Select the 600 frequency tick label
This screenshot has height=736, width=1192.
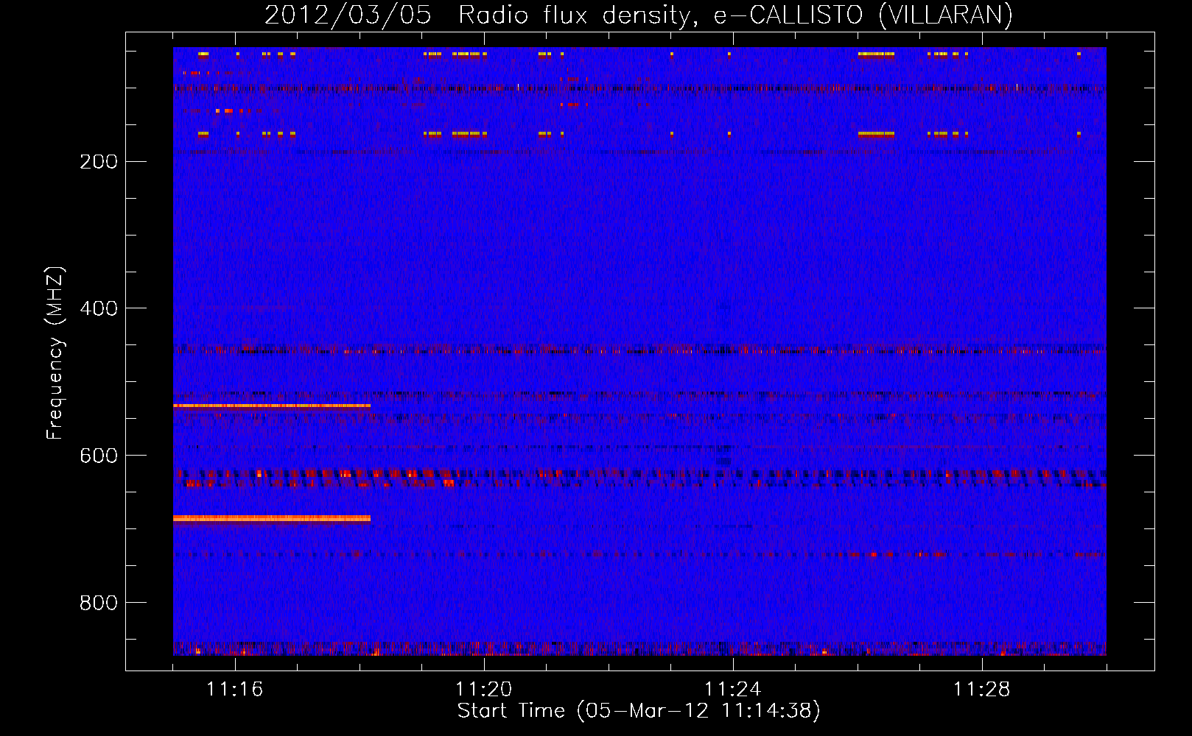pyautogui.click(x=99, y=456)
